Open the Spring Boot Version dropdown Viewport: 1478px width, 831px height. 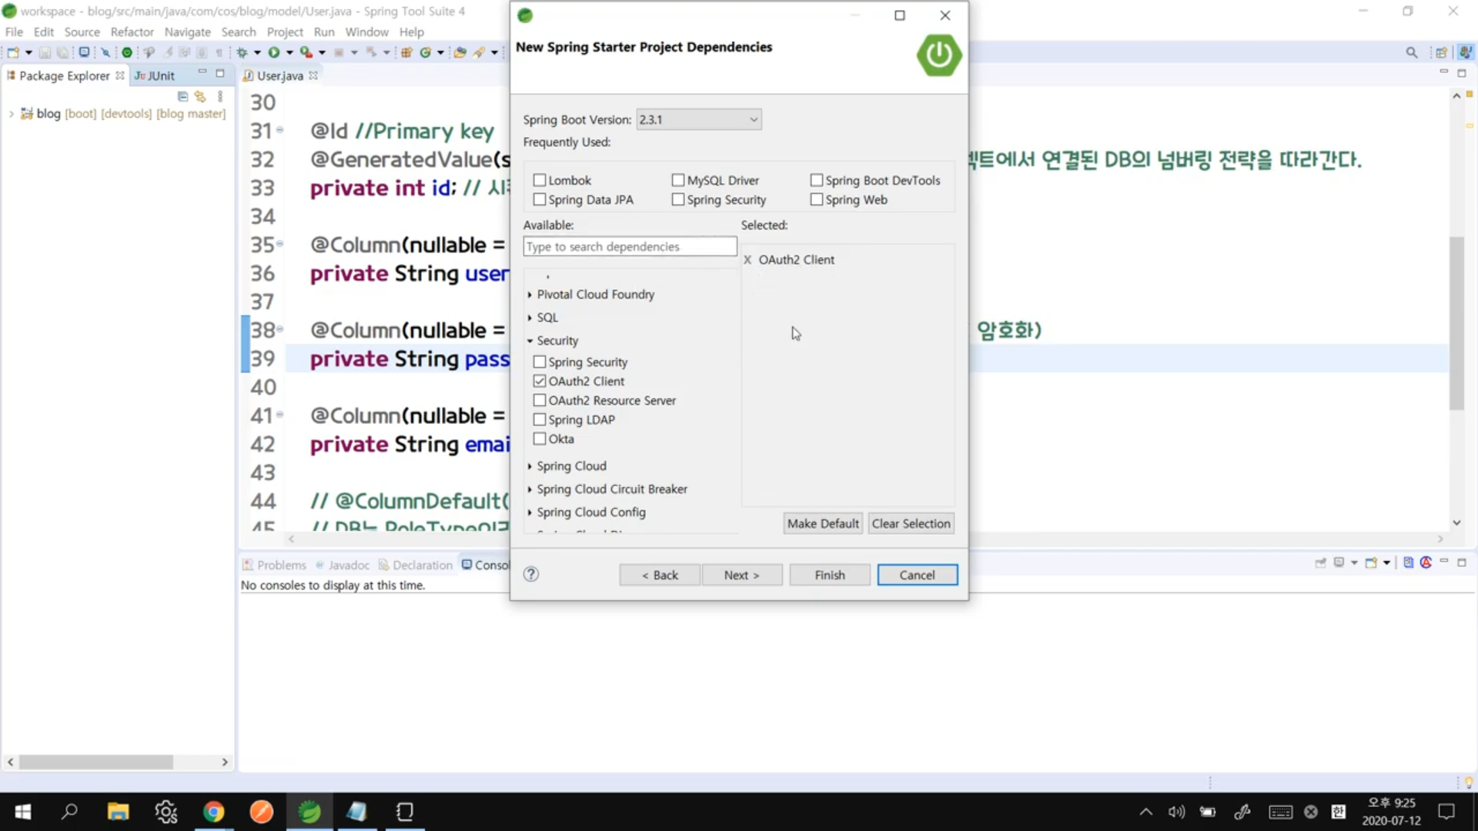point(698,119)
